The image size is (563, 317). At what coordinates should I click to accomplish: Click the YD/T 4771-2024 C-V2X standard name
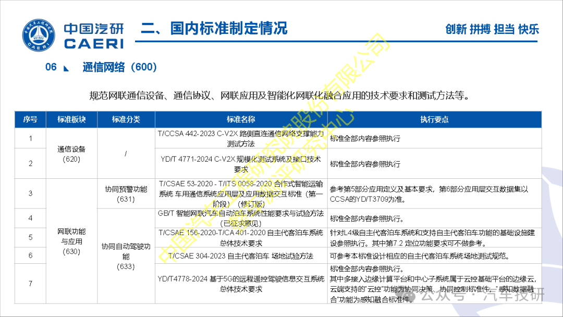pos(241,164)
